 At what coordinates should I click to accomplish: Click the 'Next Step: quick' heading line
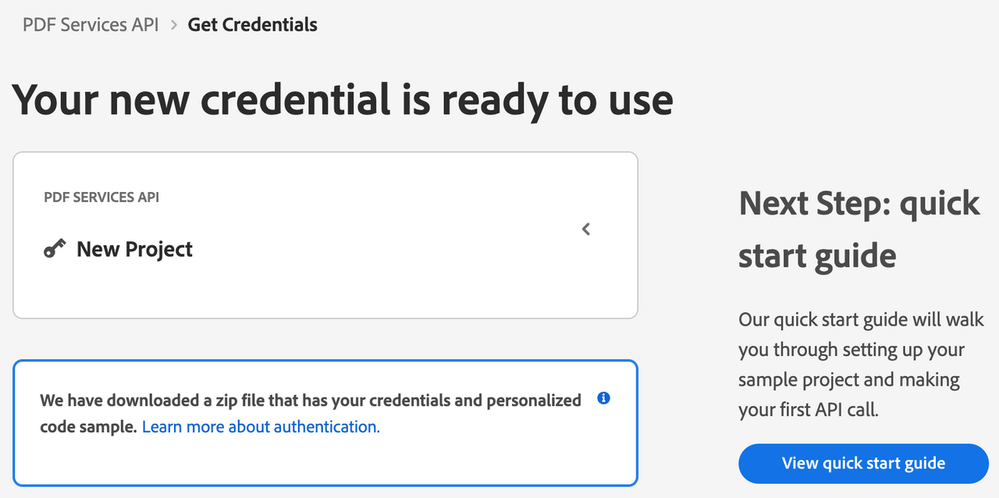click(859, 203)
